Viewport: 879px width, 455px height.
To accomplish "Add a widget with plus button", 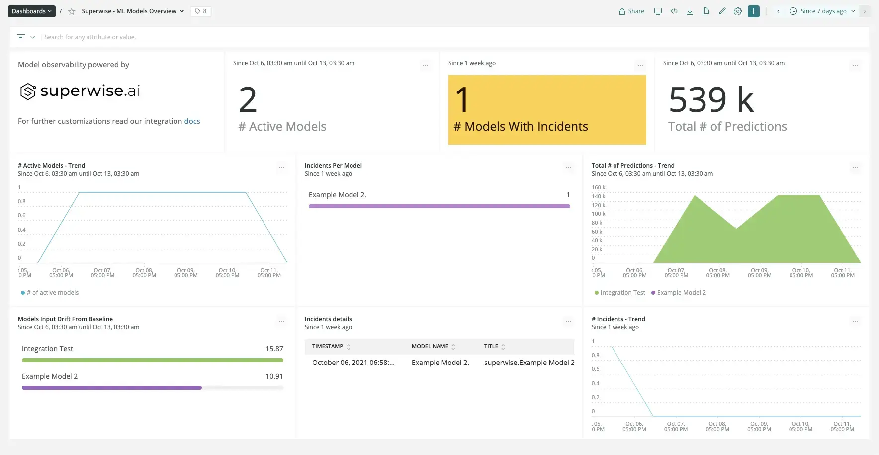I will click(x=754, y=11).
